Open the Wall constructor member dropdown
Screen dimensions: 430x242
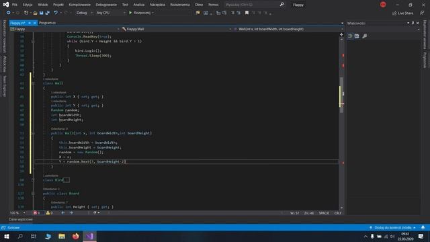click(x=288, y=29)
